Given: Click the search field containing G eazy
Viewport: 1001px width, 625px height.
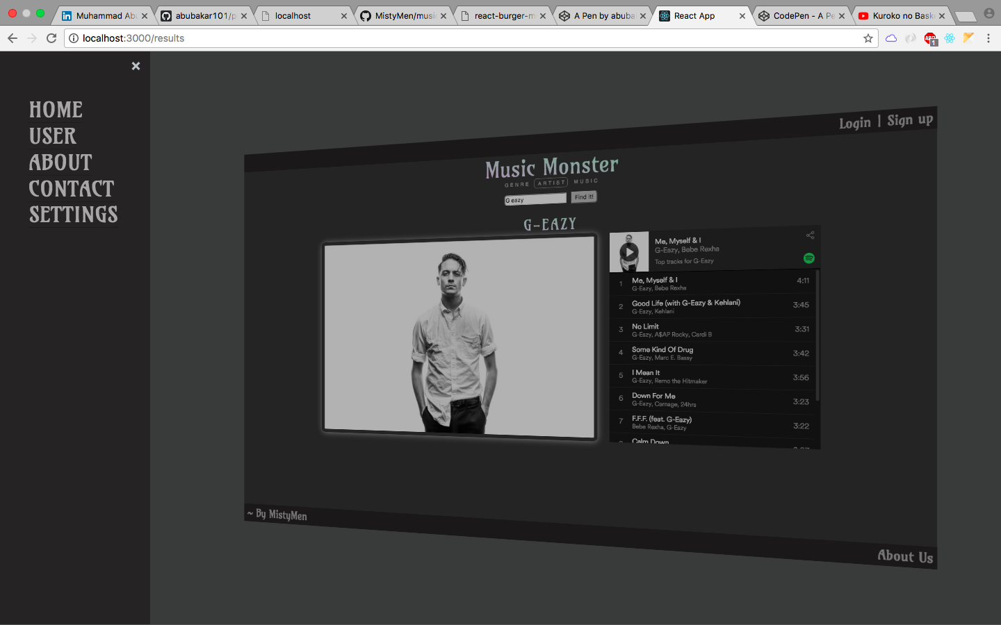Looking at the screenshot, I should tap(535, 199).
